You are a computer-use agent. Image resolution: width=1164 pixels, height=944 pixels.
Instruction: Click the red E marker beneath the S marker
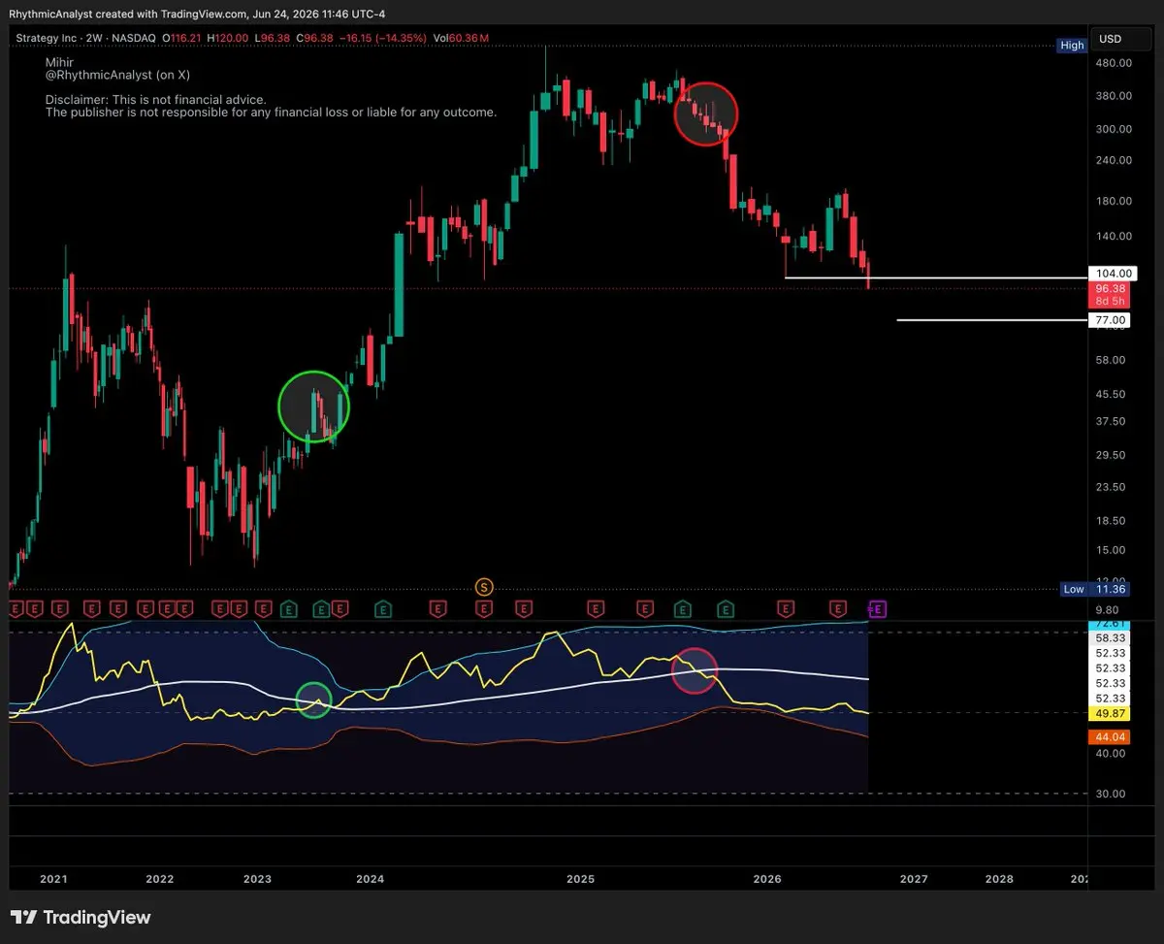pos(484,609)
